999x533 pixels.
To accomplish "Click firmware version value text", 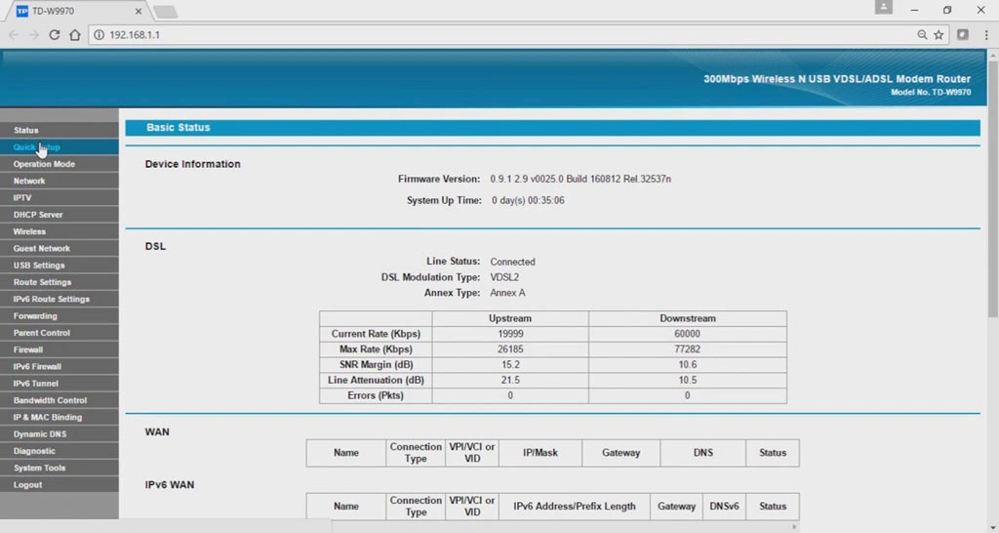I will coord(580,180).
